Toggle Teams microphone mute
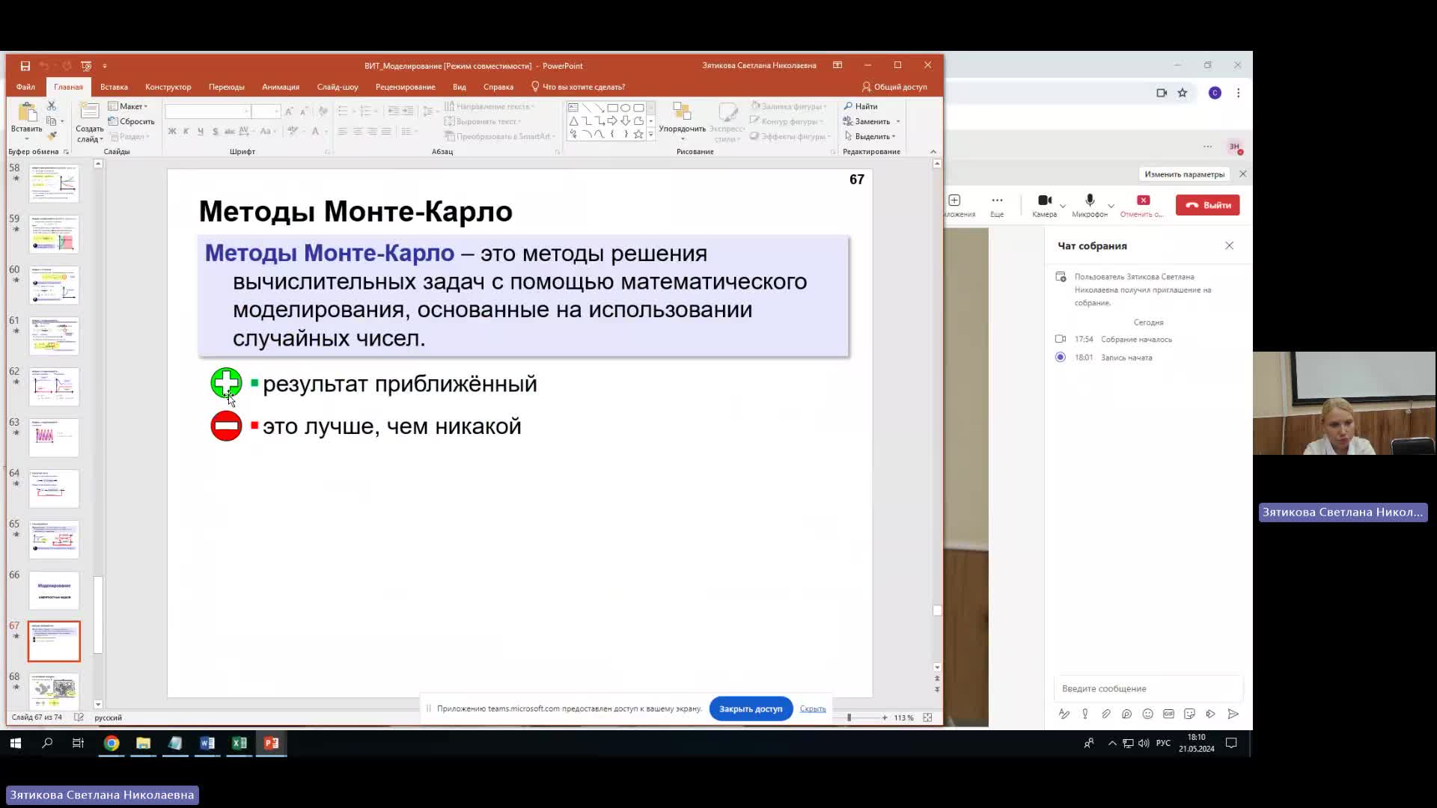This screenshot has width=1437, height=808. point(1090,205)
